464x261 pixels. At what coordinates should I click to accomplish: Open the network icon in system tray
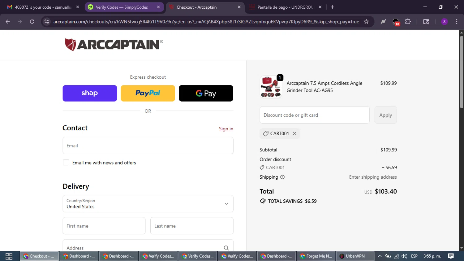click(x=396, y=256)
